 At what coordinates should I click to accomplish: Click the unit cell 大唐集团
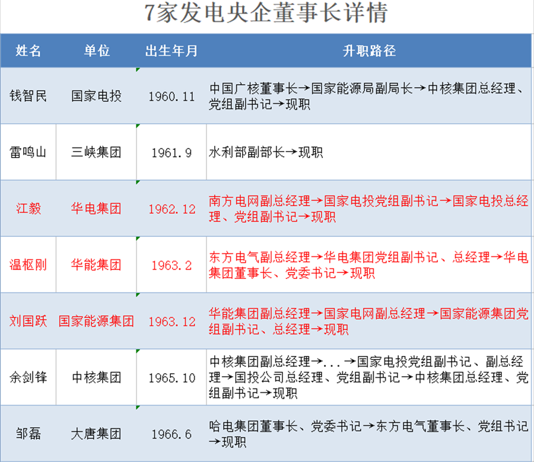point(96,434)
